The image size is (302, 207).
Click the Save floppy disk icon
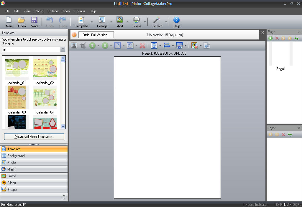[35, 20]
